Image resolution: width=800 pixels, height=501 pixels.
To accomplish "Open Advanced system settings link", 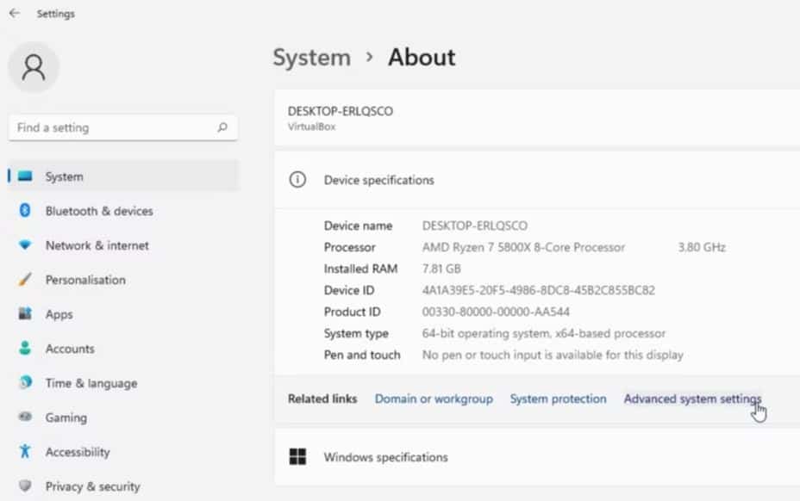I will point(692,399).
